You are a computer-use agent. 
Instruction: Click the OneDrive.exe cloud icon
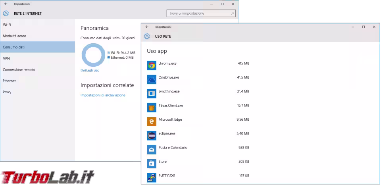pos(151,79)
